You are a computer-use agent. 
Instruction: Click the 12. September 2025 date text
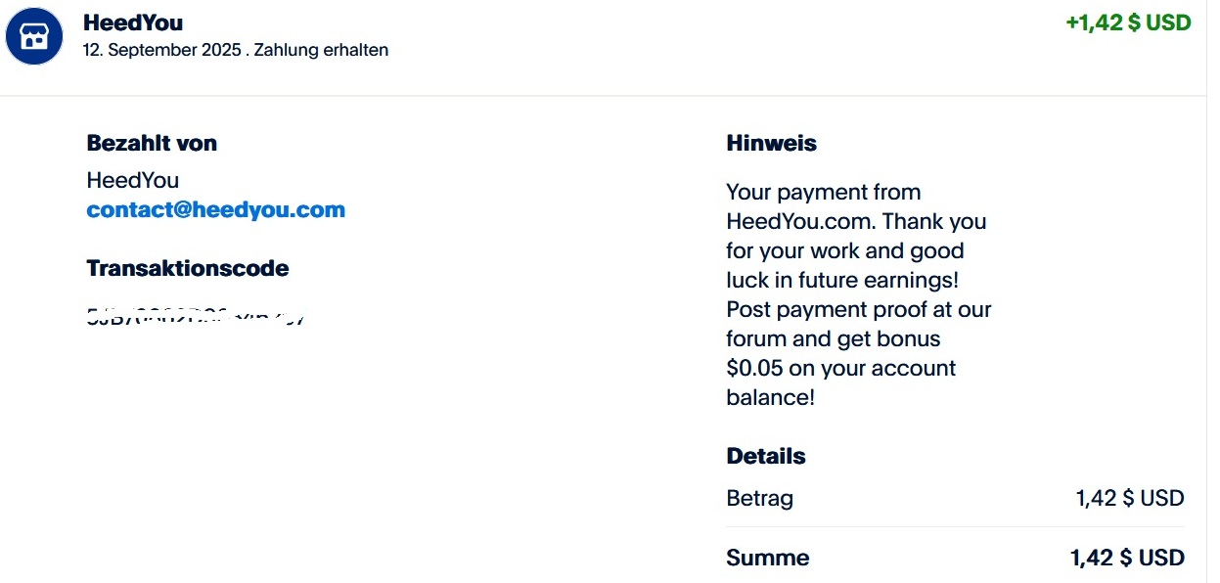click(x=161, y=50)
